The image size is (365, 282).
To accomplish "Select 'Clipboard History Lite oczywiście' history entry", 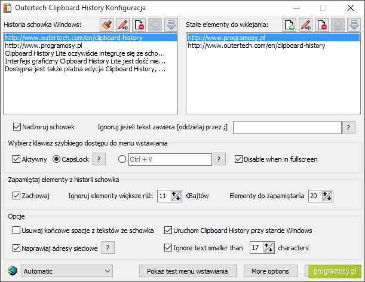I will click(90, 53).
